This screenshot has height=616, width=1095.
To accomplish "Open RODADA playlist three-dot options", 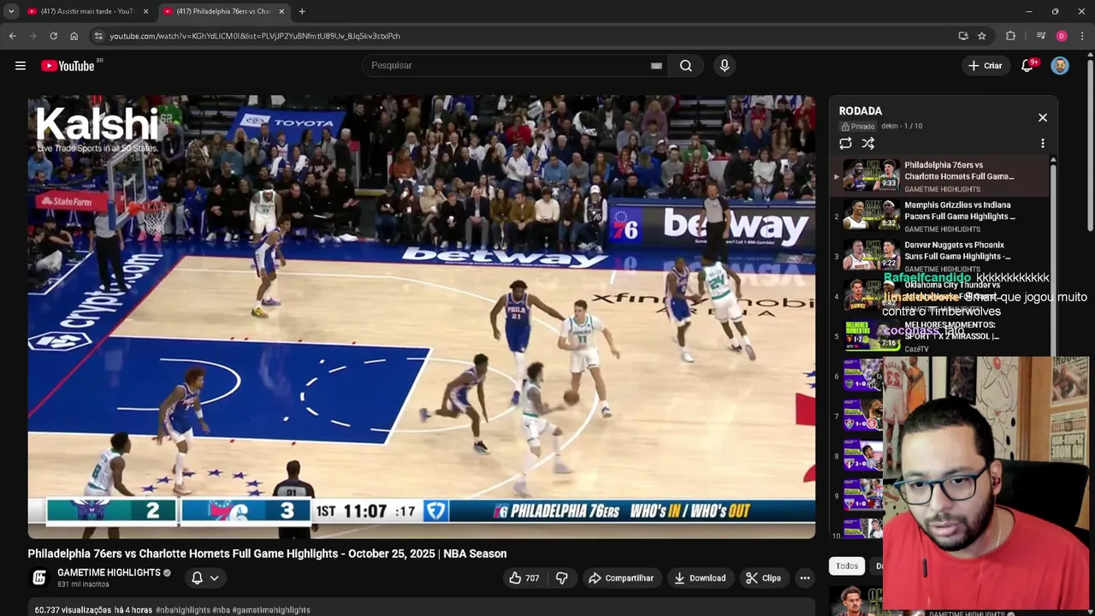I will pos(1043,144).
